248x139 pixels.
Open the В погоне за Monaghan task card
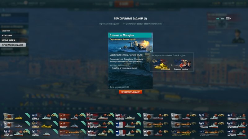(131, 61)
